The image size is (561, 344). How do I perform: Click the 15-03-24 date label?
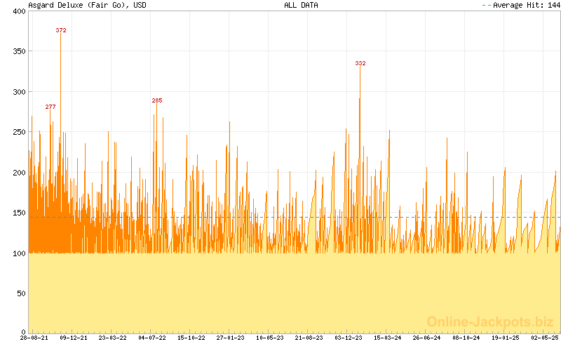388,338
